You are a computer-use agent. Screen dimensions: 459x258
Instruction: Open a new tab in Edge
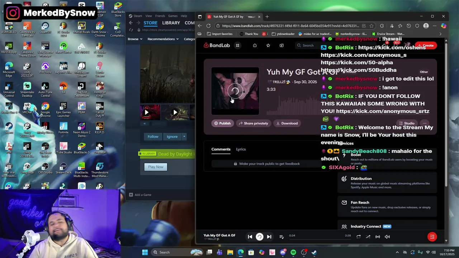267,16
